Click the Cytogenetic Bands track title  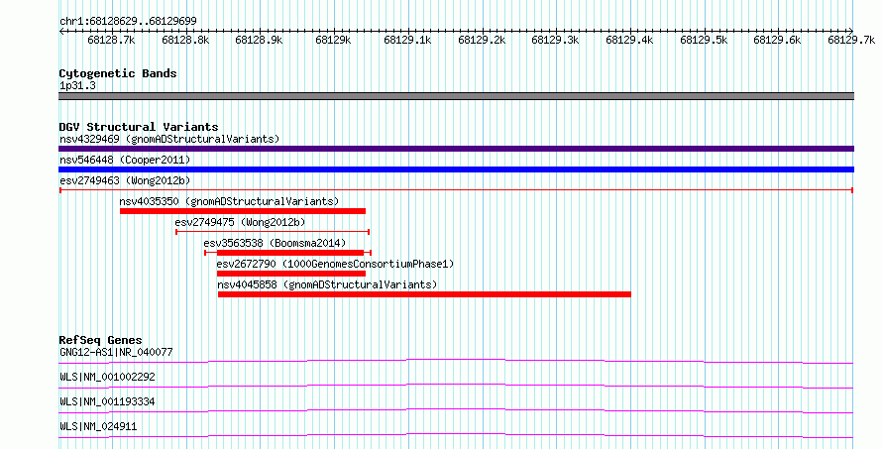(x=118, y=73)
